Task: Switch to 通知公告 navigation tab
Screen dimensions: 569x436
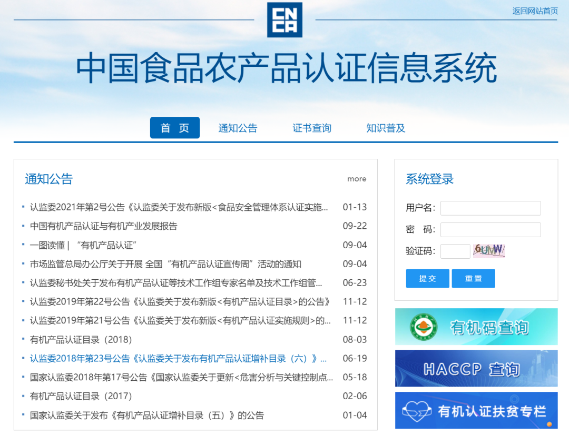Action: 238,128
